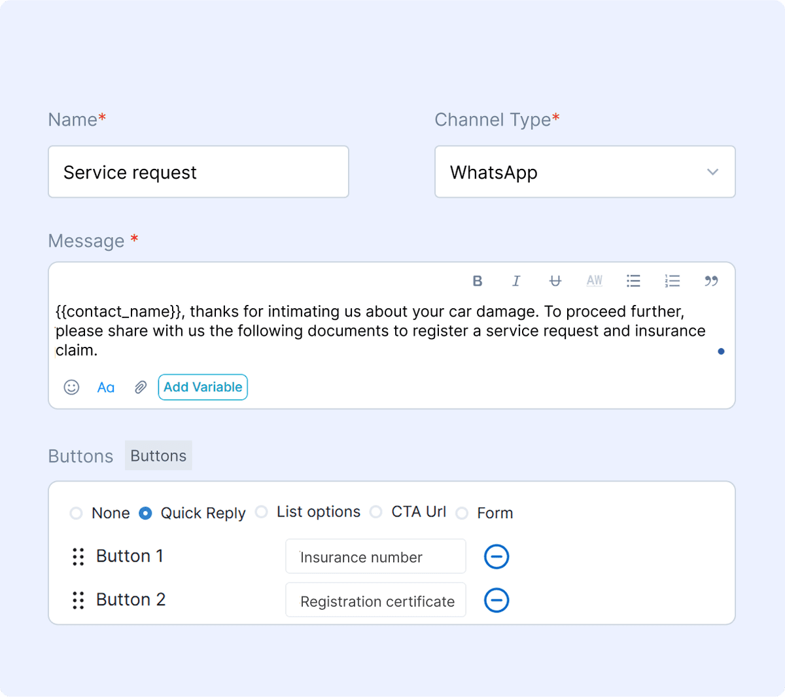The width and height of the screenshot is (785, 697).
Task: Select the List options radio button
Action: click(x=262, y=512)
